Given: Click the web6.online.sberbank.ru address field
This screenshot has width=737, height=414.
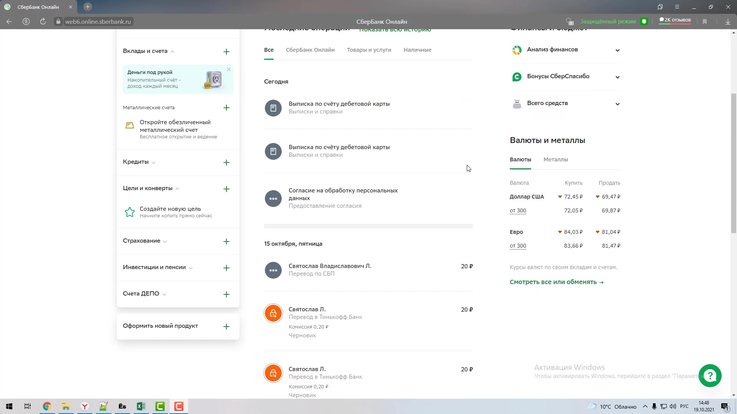Looking at the screenshot, I should [x=98, y=21].
